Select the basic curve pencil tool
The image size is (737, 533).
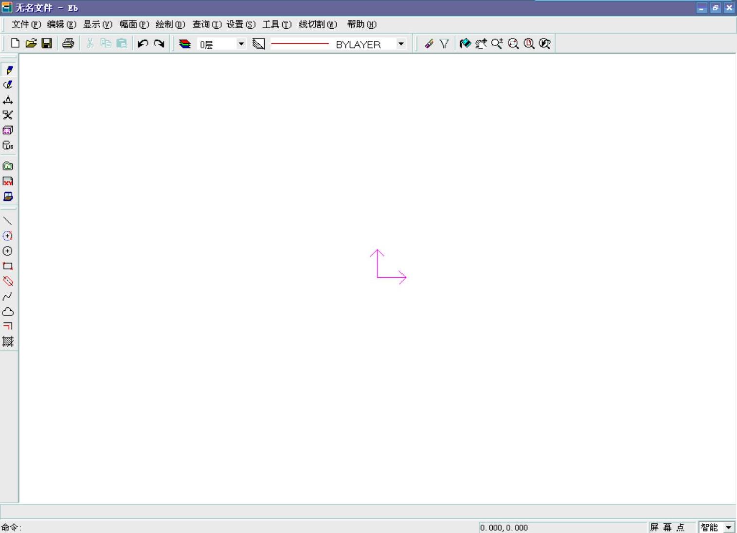point(8,70)
